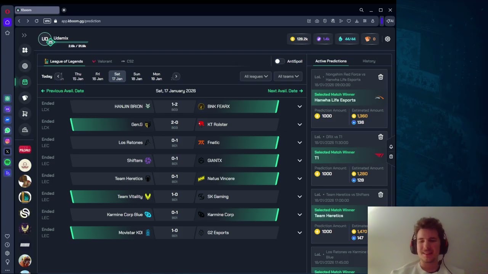Delete the Team Heretics vs Shifters prediction
The width and height of the screenshot is (488, 274).
click(x=380, y=194)
